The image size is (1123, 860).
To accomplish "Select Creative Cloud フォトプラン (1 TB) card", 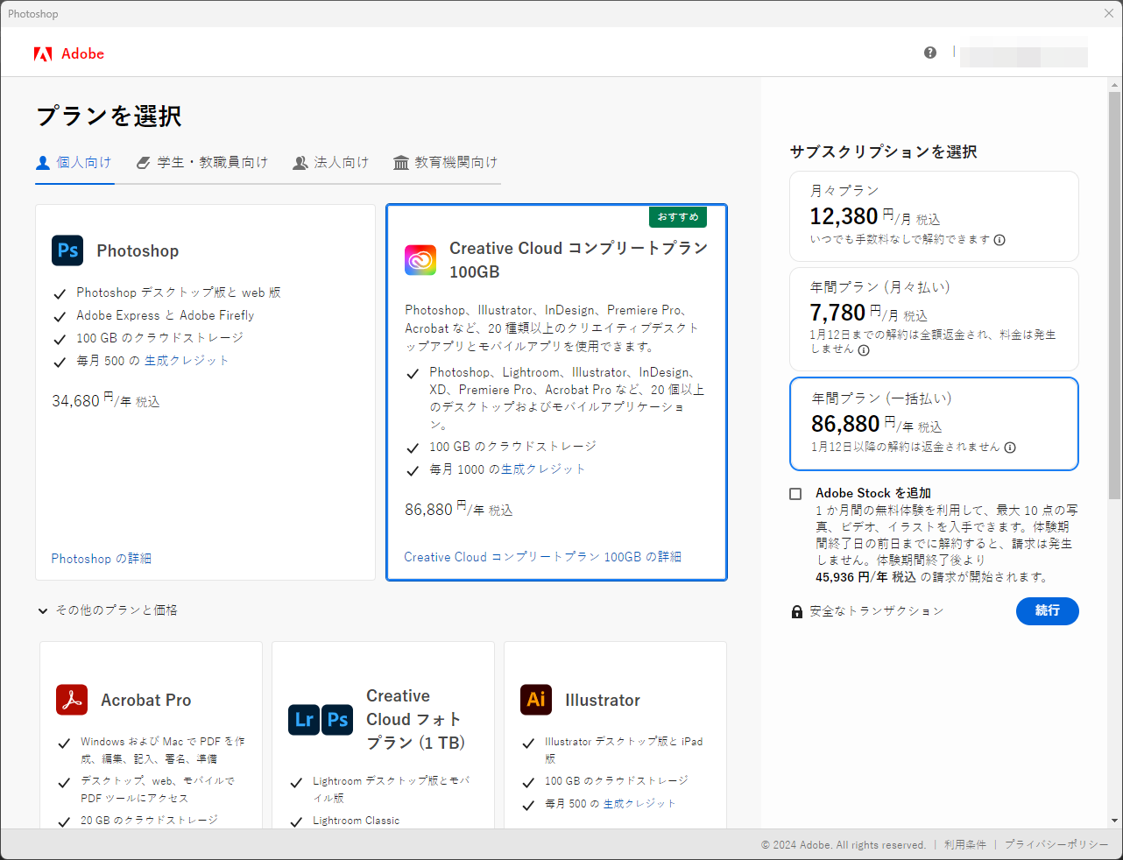I will (383, 736).
